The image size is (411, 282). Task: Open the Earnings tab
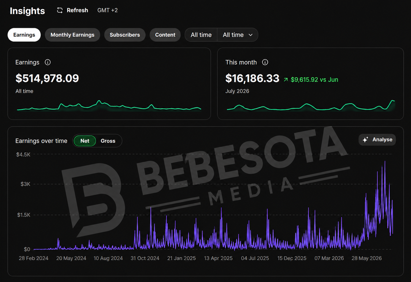click(24, 35)
